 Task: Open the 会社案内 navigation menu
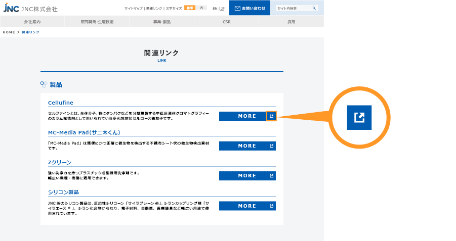32,22
